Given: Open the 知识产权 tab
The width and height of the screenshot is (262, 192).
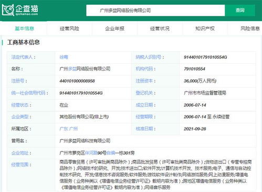Looking at the screenshot, I should point(205,28).
